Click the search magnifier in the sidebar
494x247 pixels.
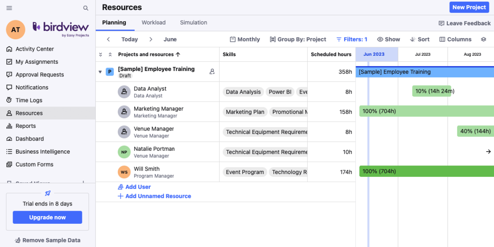[86, 8]
